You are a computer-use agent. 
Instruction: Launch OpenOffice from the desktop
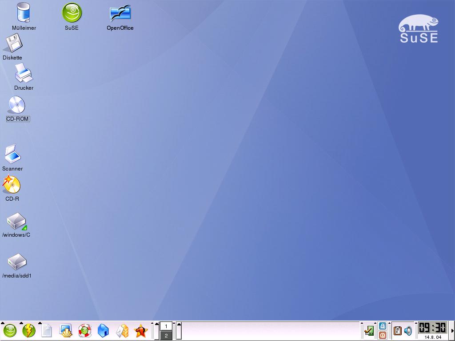[x=120, y=13]
